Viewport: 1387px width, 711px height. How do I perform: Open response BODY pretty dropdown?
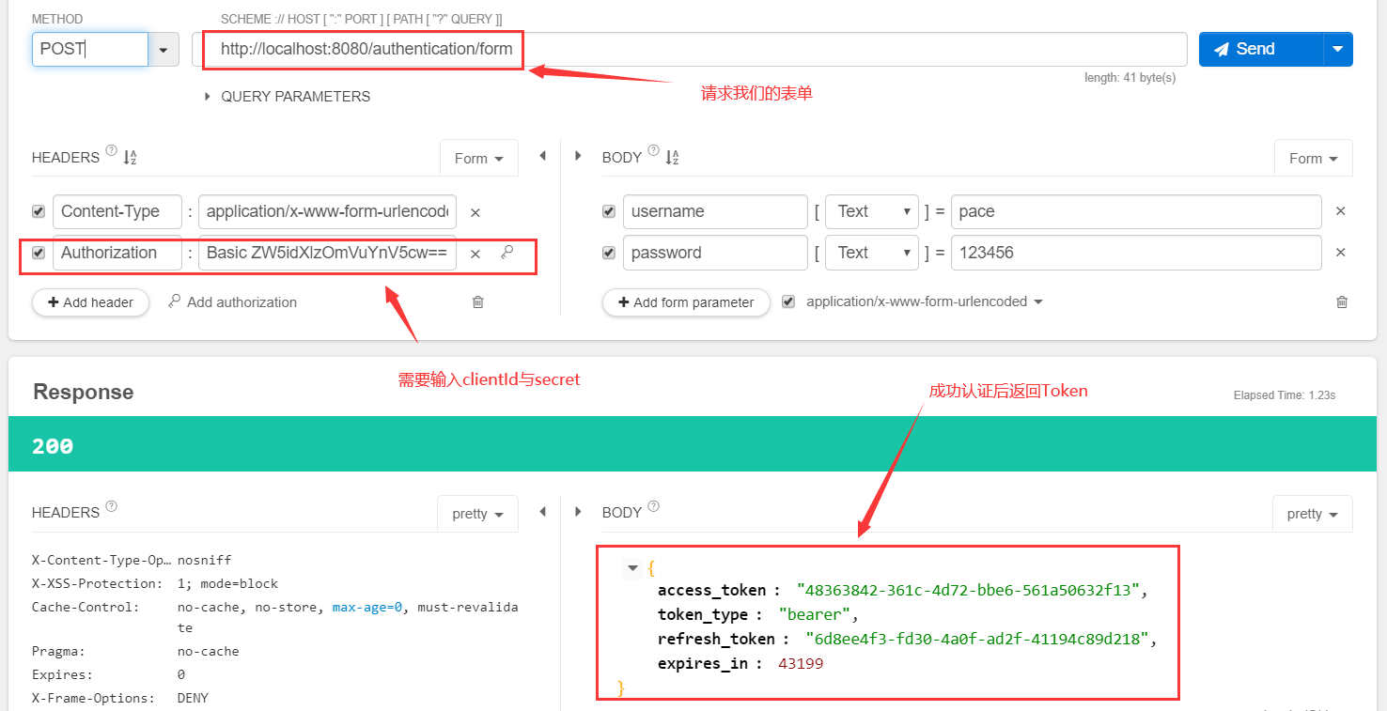1313,514
